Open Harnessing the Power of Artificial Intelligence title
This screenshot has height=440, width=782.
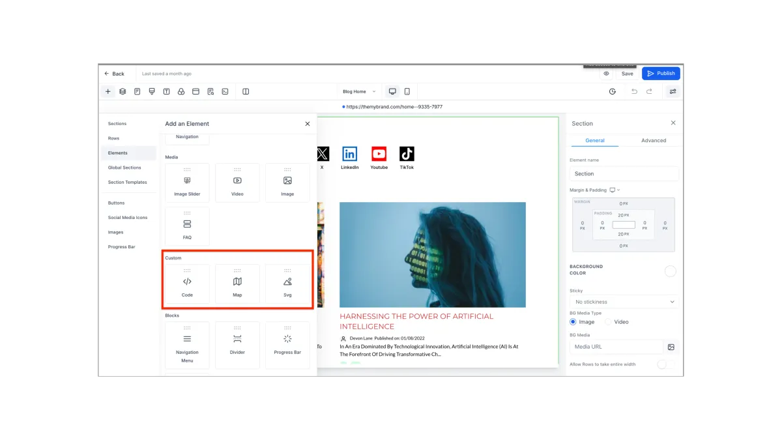pos(416,321)
